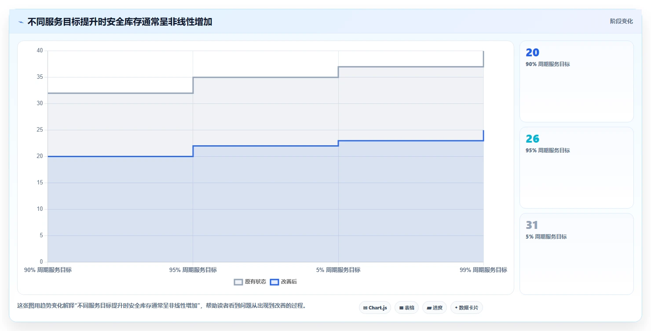The width and height of the screenshot is (651, 331).
Task: Open the data card showing 26
Action: (576, 168)
